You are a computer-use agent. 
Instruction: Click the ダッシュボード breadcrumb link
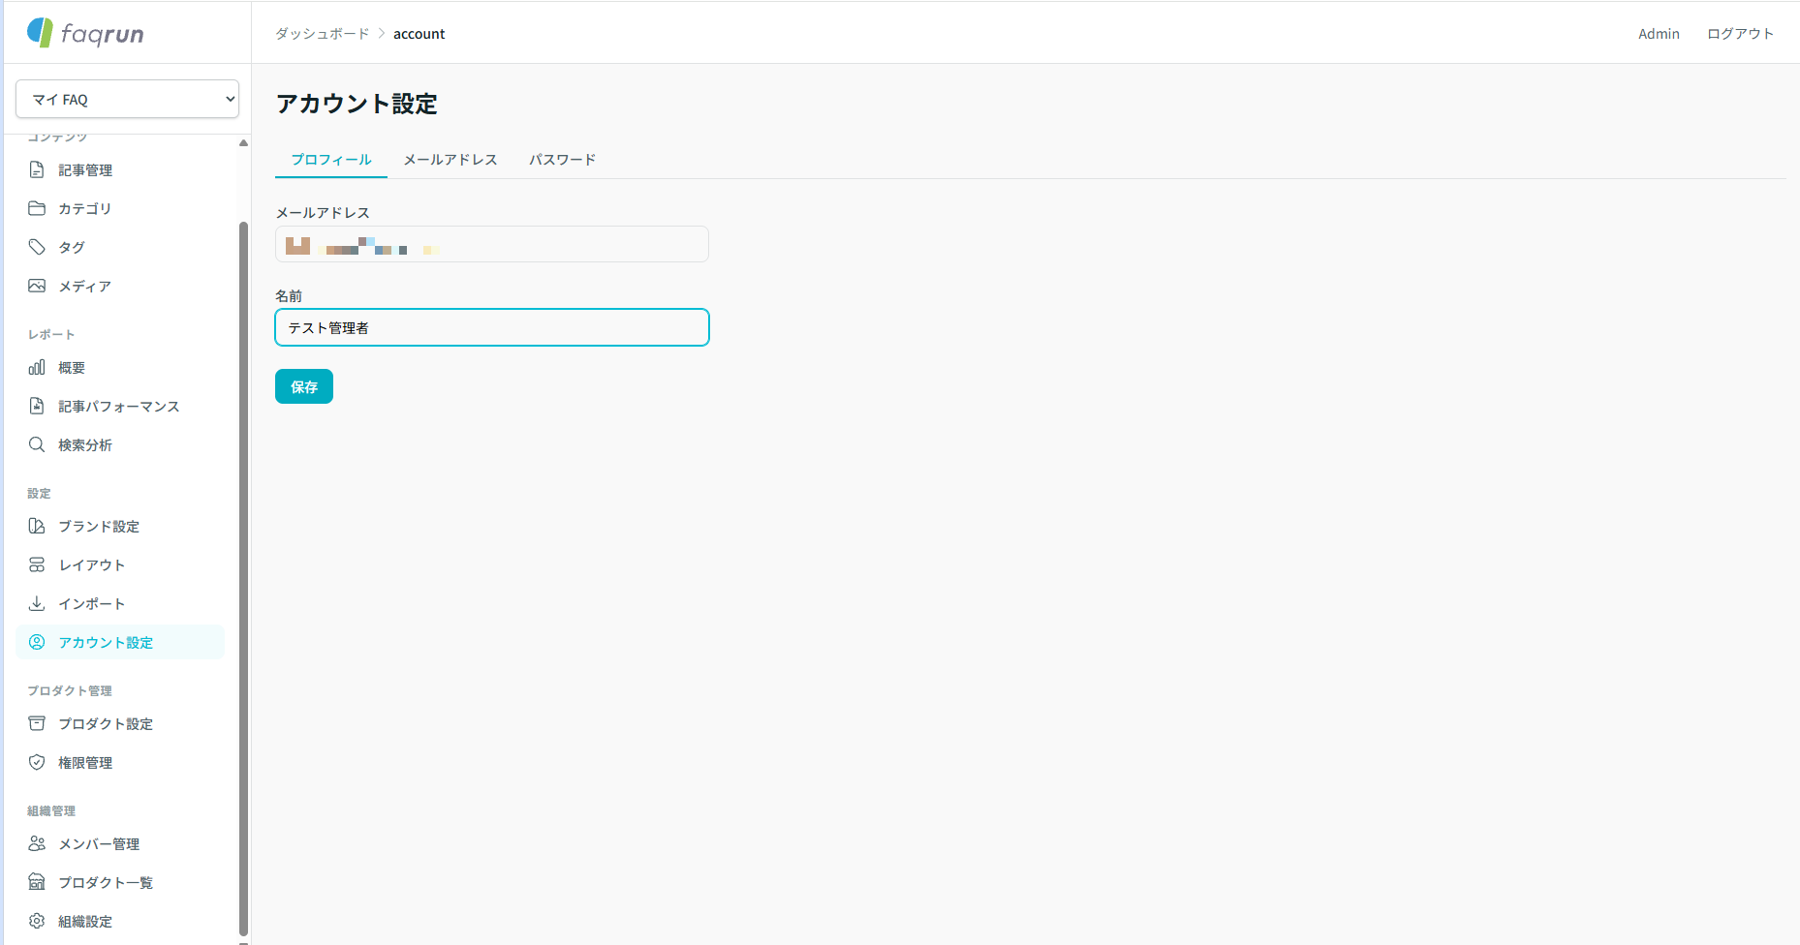click(323, 34)
